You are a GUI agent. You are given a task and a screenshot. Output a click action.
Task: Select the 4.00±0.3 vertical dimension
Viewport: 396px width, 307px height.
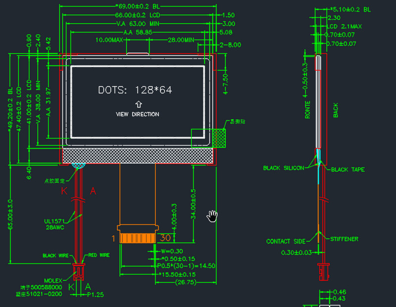(x=174, y=217)
